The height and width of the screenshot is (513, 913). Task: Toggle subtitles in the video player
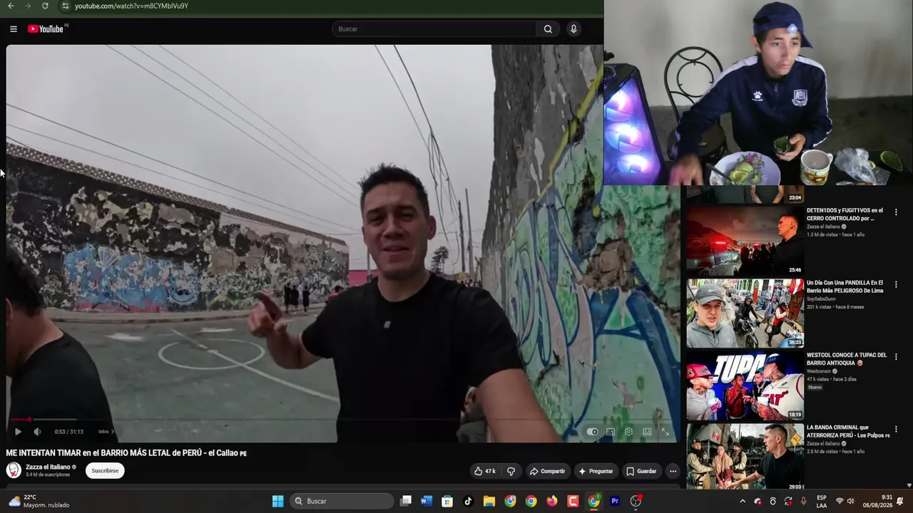611,431
